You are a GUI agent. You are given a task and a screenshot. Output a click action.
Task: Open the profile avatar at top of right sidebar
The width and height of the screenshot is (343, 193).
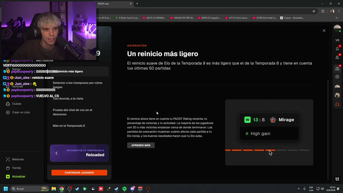tap(337, 28)
